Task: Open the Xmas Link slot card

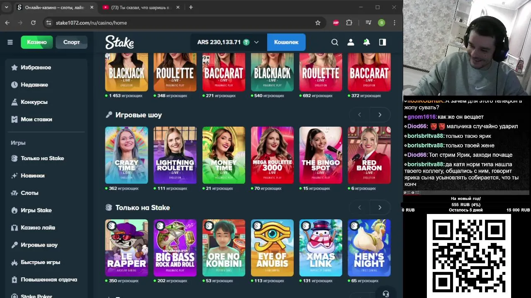Action: click(321, 248)
